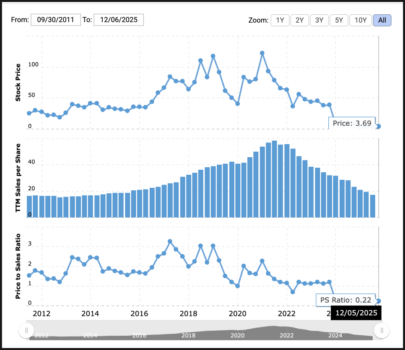Image resolution: width=405 pixels, height=350 pixels.
Task: Click the All zoom button
Action: pos(382,20)
